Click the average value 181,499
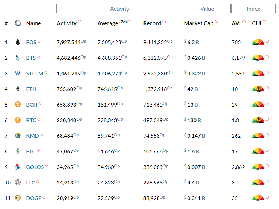Image resolution: width=279 pixels, height=209 pixels. pos(107,105)
